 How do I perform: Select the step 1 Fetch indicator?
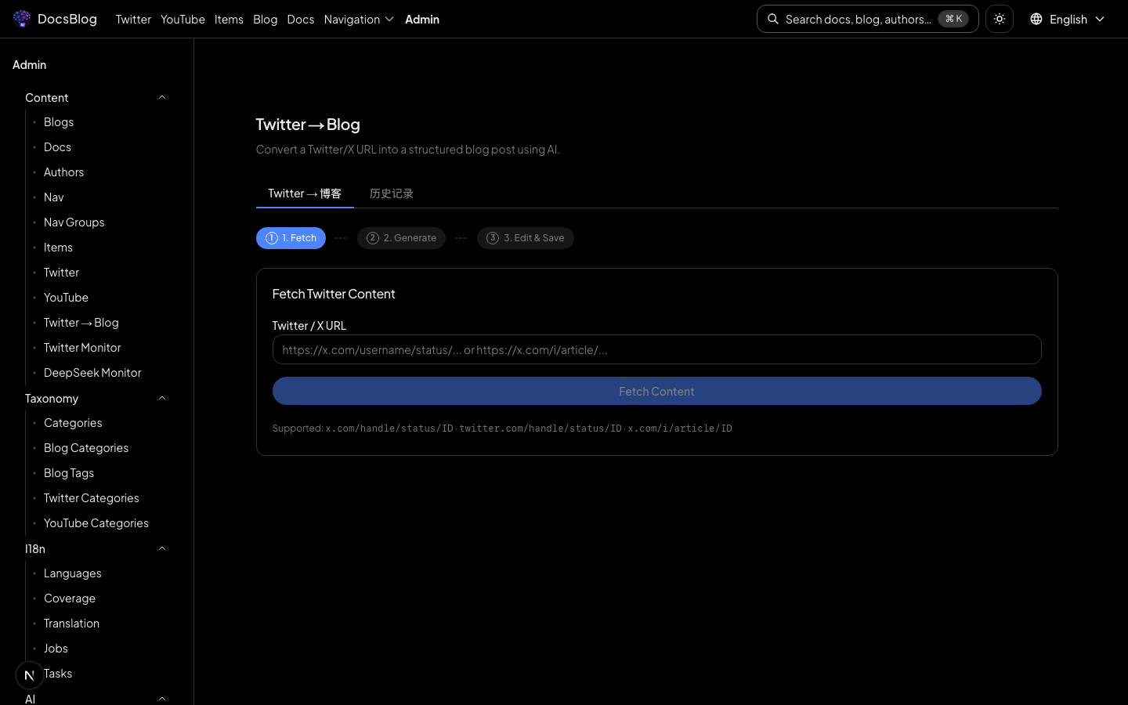pyautogui.click(x=291, y=238)
